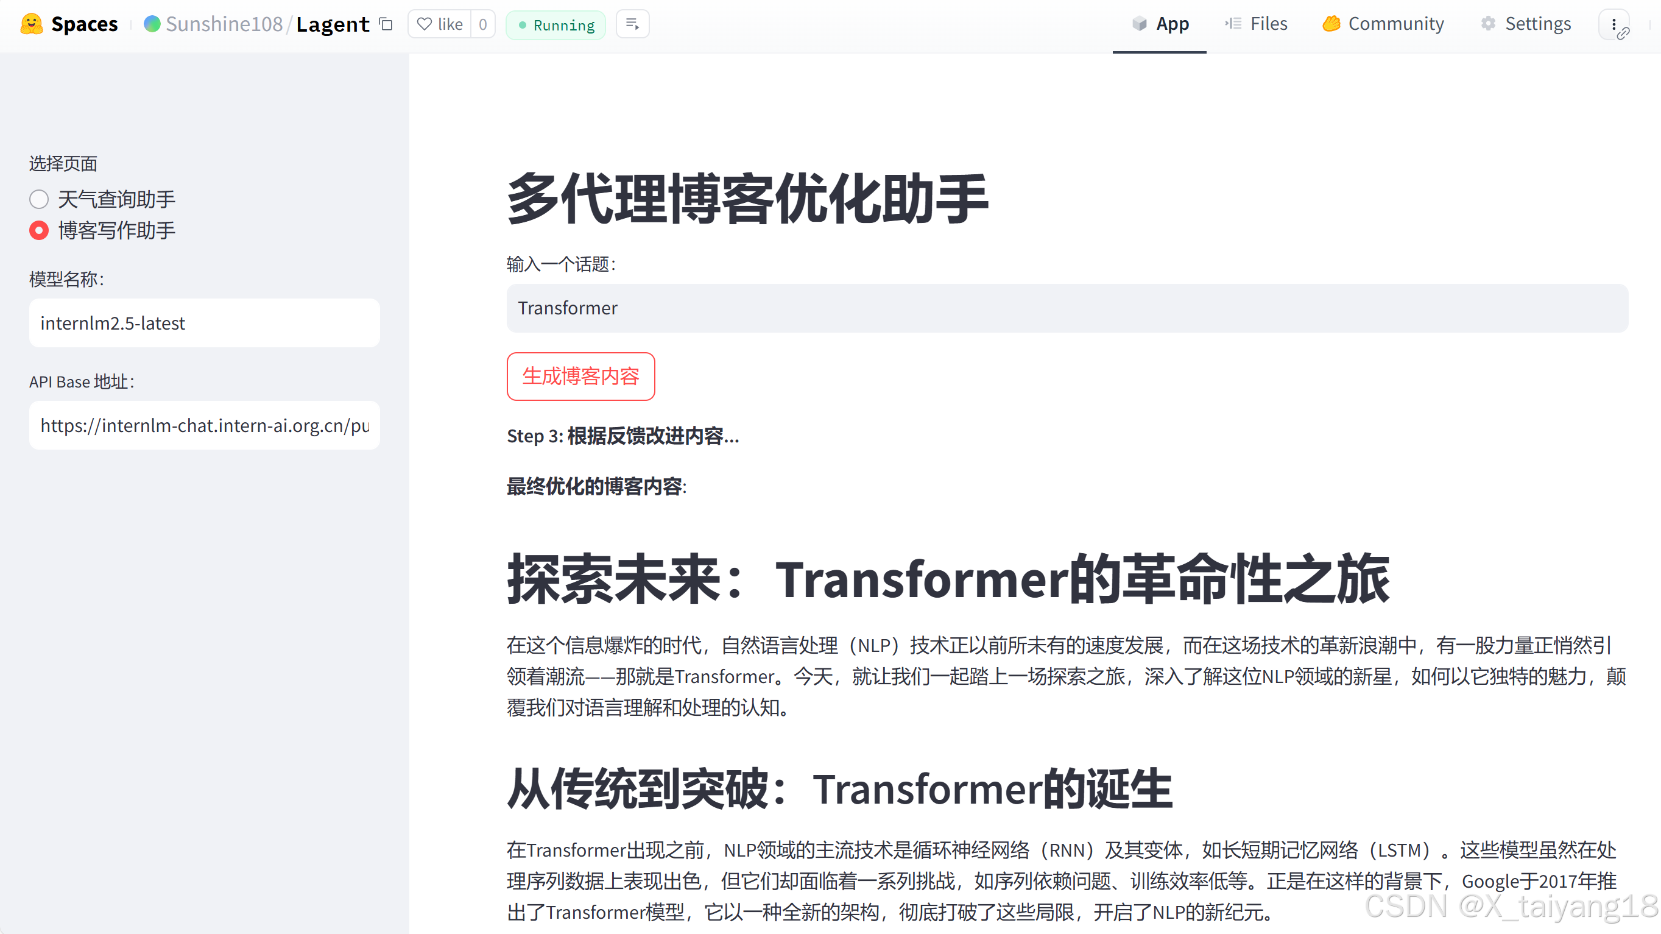Copy the Lagent space name icon
The height and width of the screenshot is (934, 1661).
click(386, 24)
